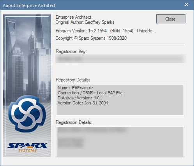Screen dimensions: 194x166
Task: Select the "Version Date: Jan-31-2004" line
Action: pos(83,103)
